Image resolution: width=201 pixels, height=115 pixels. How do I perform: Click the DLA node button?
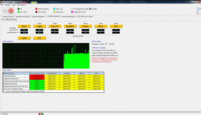coord(40,38)
